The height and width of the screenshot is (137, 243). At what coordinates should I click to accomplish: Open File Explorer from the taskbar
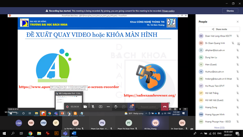(x=39, y=134)
